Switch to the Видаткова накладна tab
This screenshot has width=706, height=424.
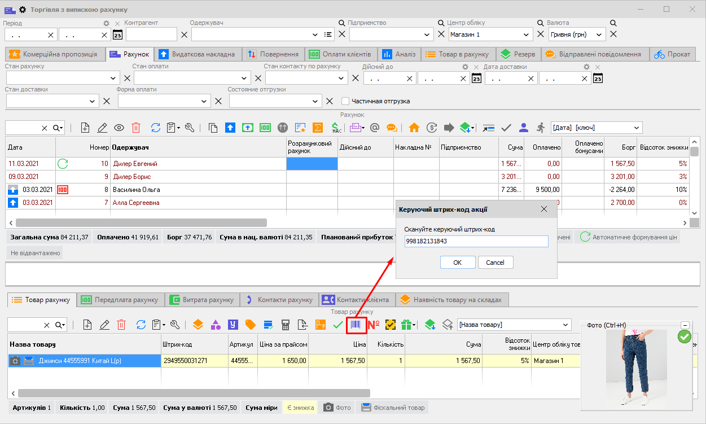tap(198, 54)
